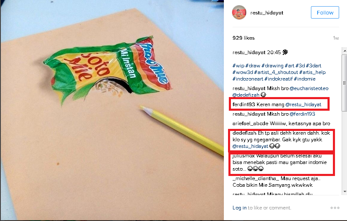347x221 pixels.
Task: Open the #indozoneart hashtag
Action: (x=248, y=79)
